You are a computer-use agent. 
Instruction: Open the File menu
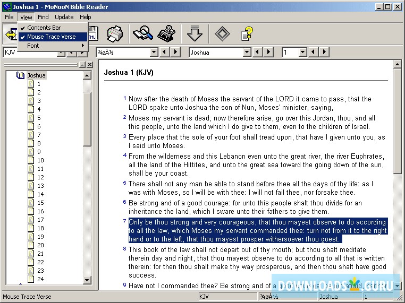(9, 17)
